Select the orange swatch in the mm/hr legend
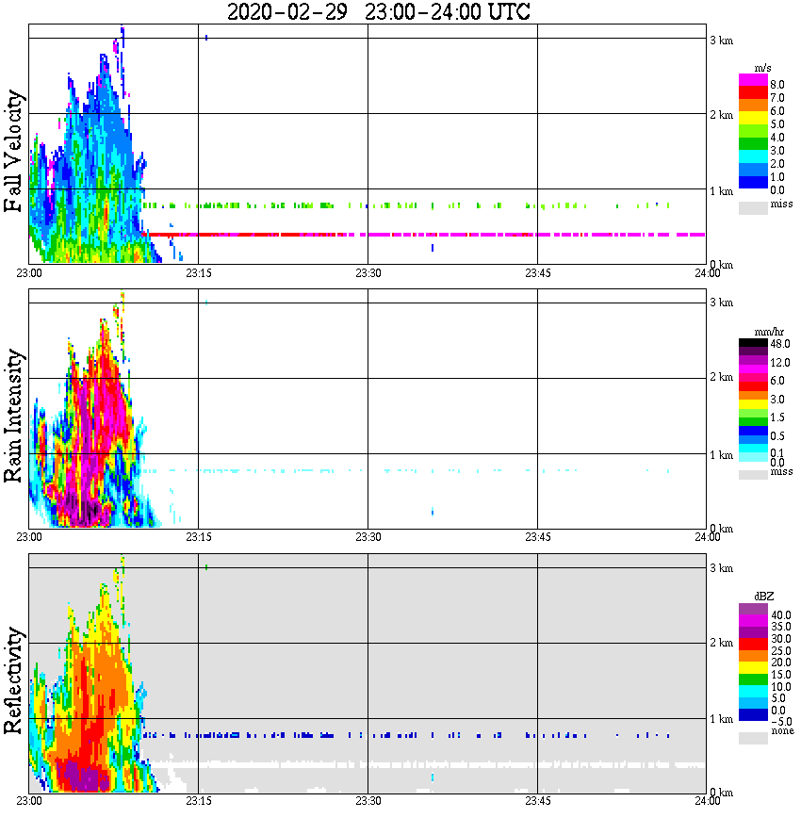801x818 pixels. 753,395
